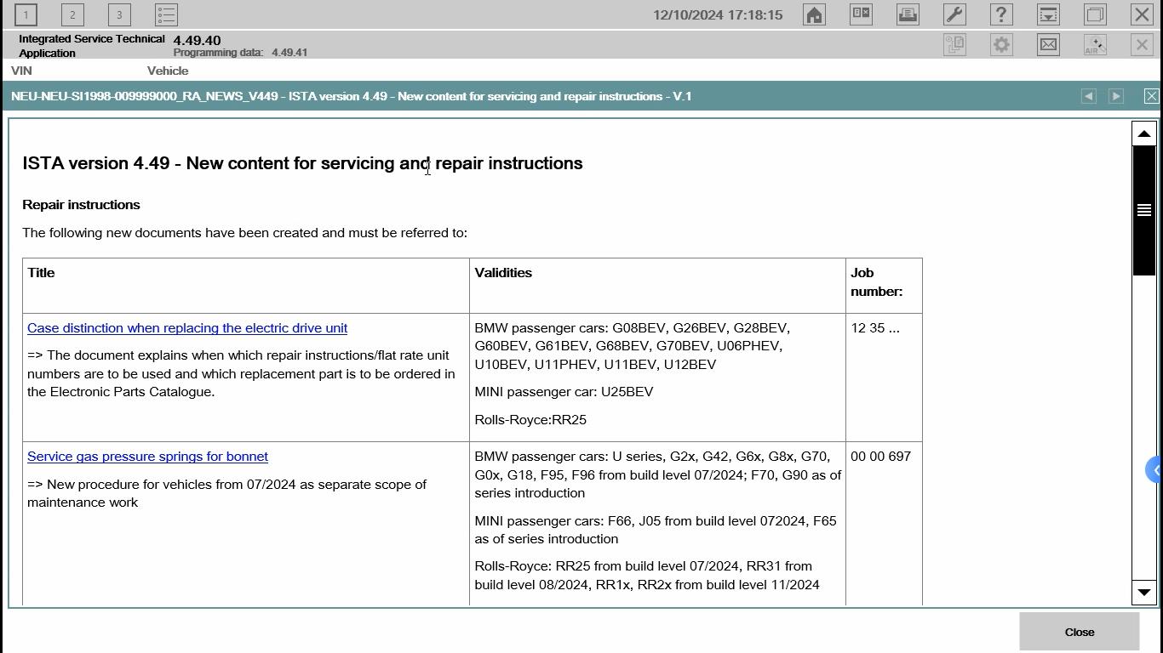
Task: Open the help question mark icon
Action: [x=1001, y=14]
